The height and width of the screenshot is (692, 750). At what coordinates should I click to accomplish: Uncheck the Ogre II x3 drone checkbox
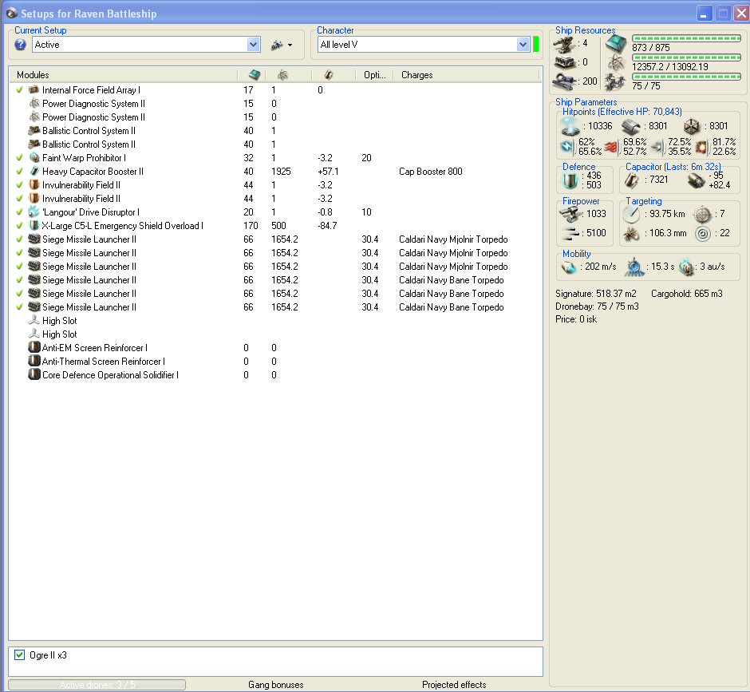20,655
